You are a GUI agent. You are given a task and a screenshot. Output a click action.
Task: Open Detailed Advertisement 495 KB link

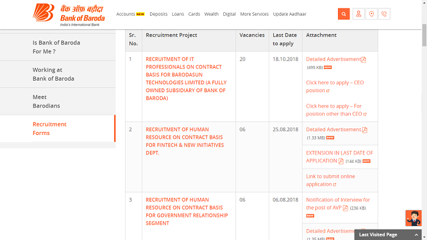(x=333, y=59)
